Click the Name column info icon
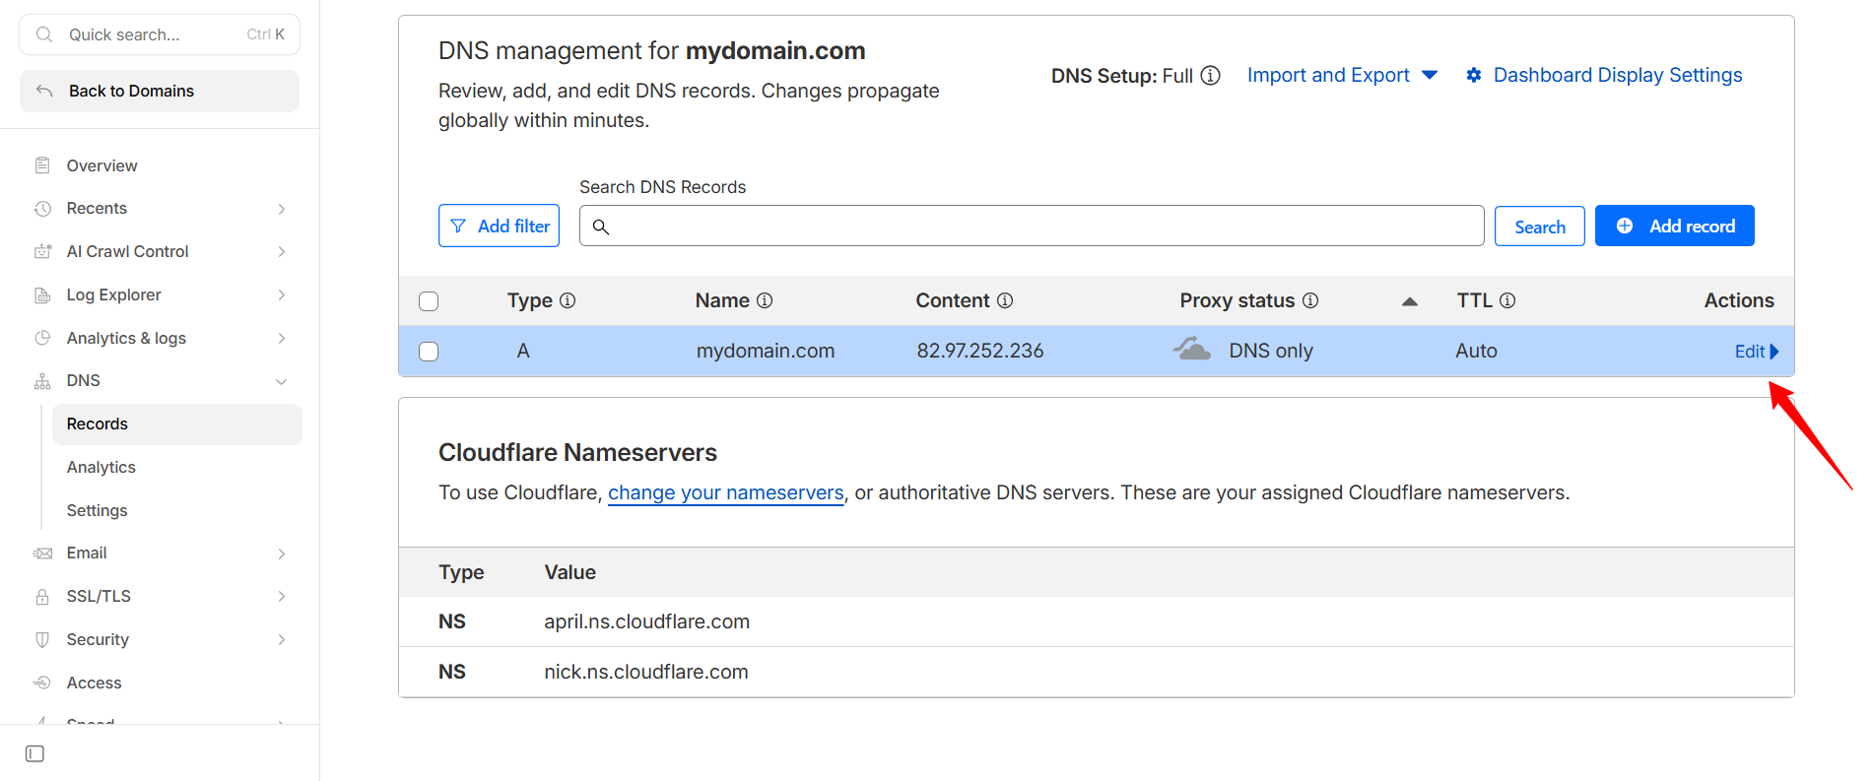 (765, 300)
